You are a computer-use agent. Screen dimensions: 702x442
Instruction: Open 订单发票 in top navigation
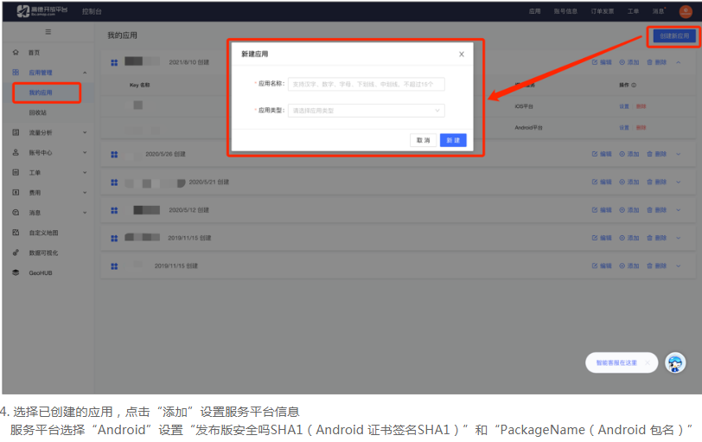[603, 11]
